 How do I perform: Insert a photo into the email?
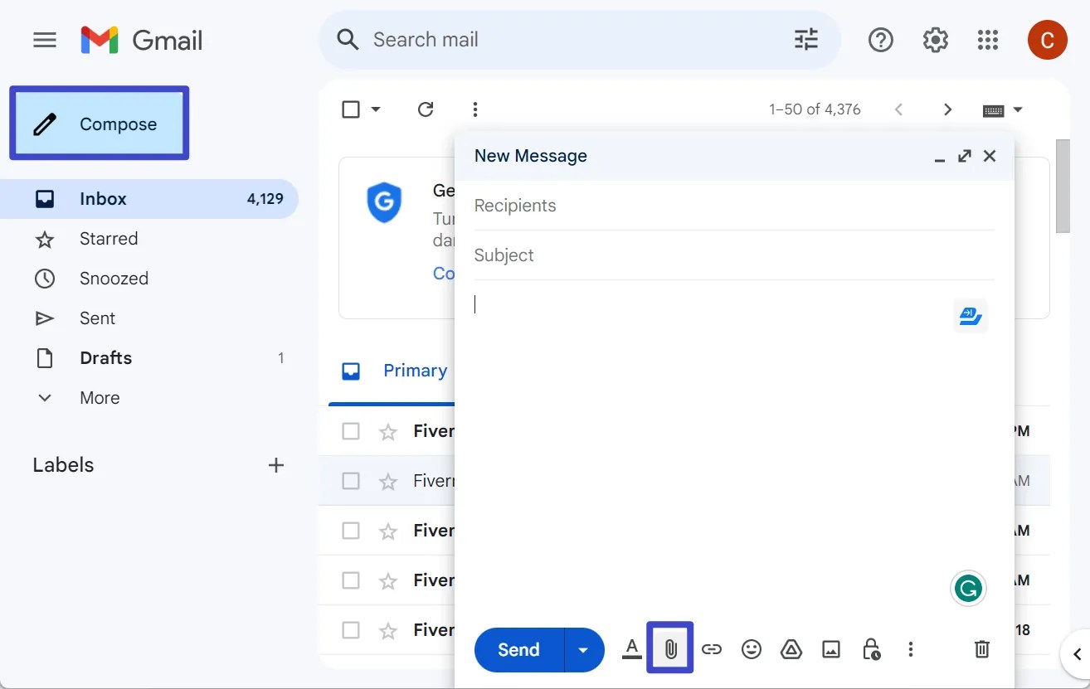point(831,649)
